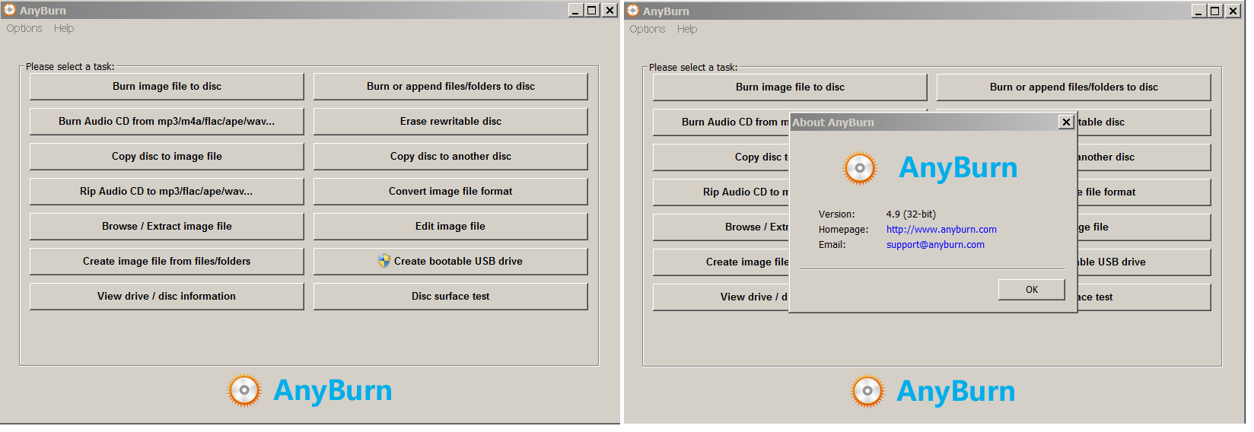Click AnyBurn disc icon in left window title bar
The width and height of the screenshot is (1254, 432).
tap(9, 10)
